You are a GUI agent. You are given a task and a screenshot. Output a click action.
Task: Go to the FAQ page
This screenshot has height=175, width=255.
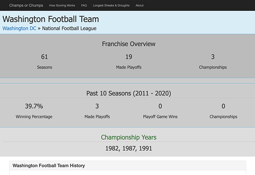pos(84,6)
